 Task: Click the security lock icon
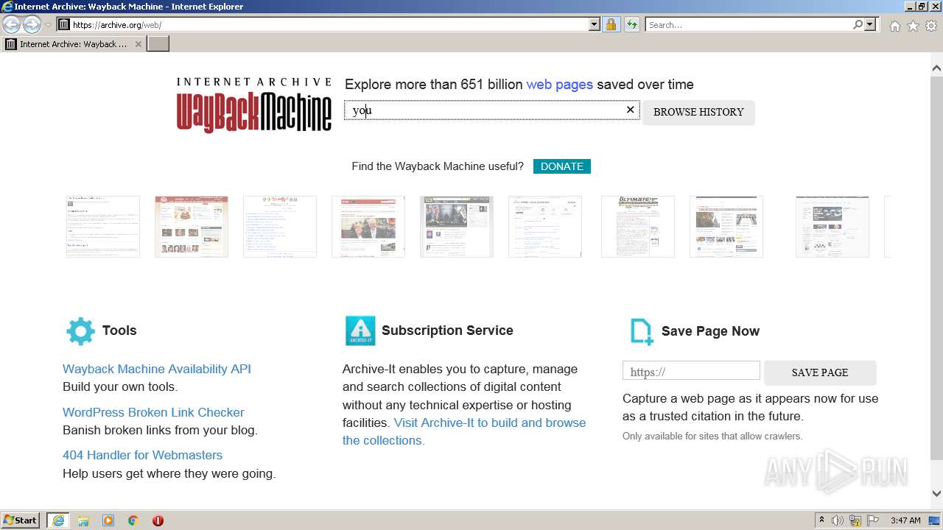pos(611,24)
